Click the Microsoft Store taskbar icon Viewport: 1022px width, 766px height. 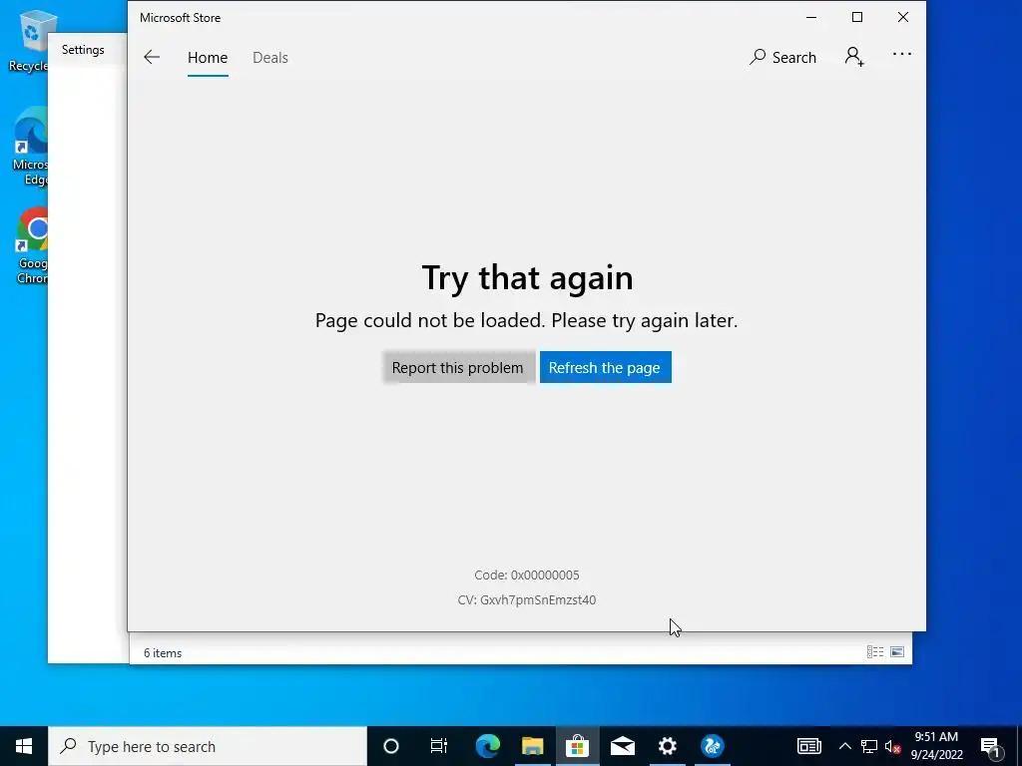pyautogui.click(x=577, y=746)
